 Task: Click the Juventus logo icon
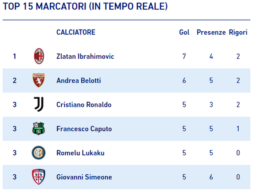pyautogui.click(x=39, y=104)
